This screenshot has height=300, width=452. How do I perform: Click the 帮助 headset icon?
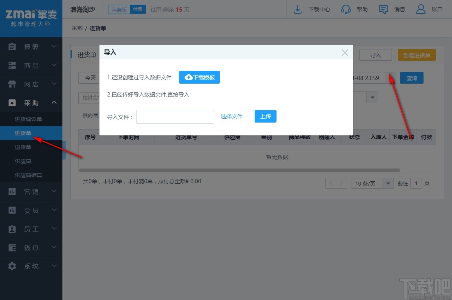[x=346, y=9]
